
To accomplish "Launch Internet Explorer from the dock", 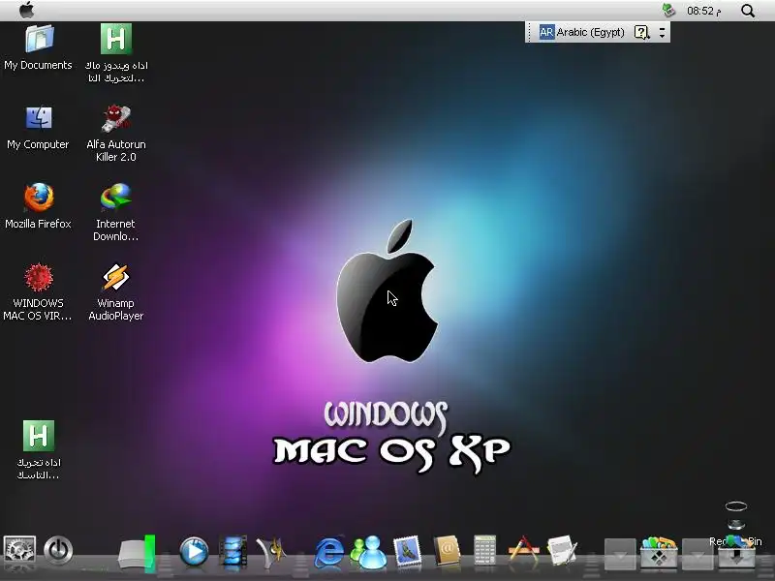I will point(329,551).
